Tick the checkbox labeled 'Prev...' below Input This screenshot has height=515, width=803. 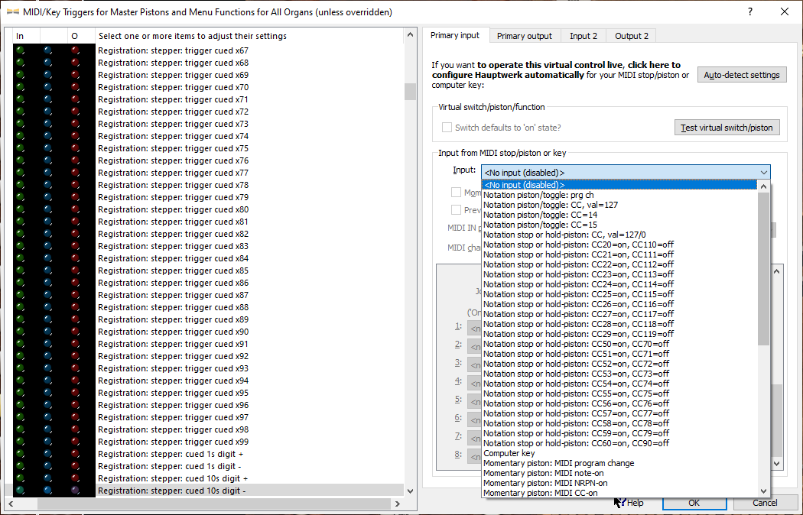pyautogui.click(x=457, y=210)
